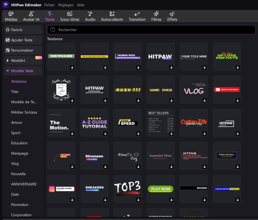Image resolution: width=258 pixels, height=220 pixels.
Task: Download the HITPAW SPEED template
Action: tap(138, 133)
